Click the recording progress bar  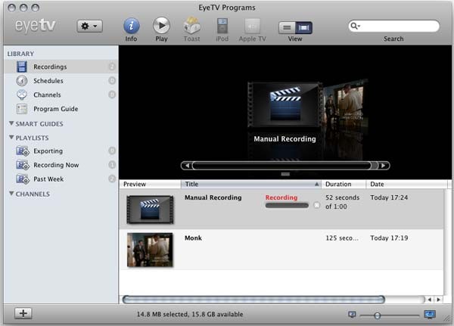click(x=287, y=206)
